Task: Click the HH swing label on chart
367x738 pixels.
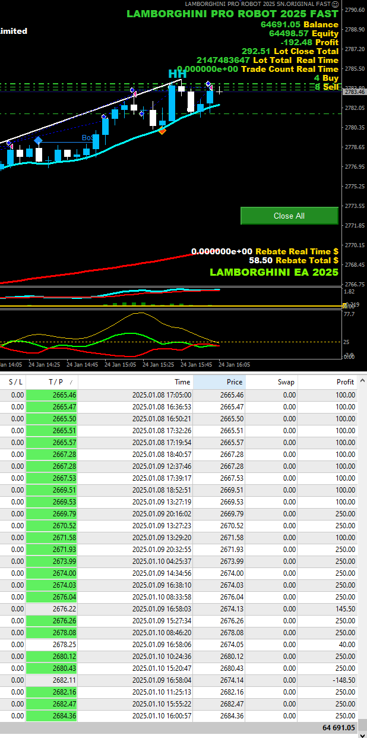Action: click(x=177, y=74)
